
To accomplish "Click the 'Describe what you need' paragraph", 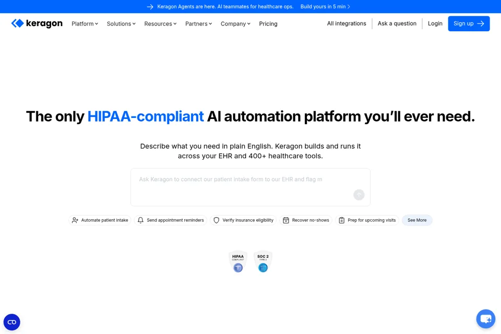I will pos(250,151).
